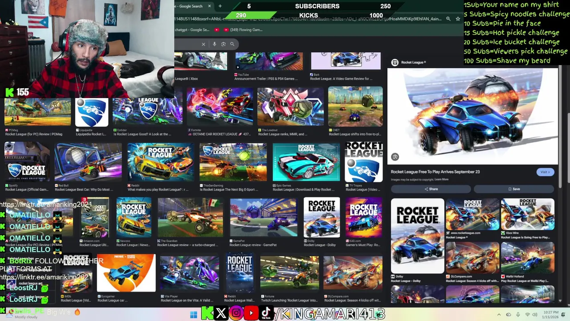Open the chatgpt - Google Search bookmark
Screen dimensions: 570x321
point(192,30)
